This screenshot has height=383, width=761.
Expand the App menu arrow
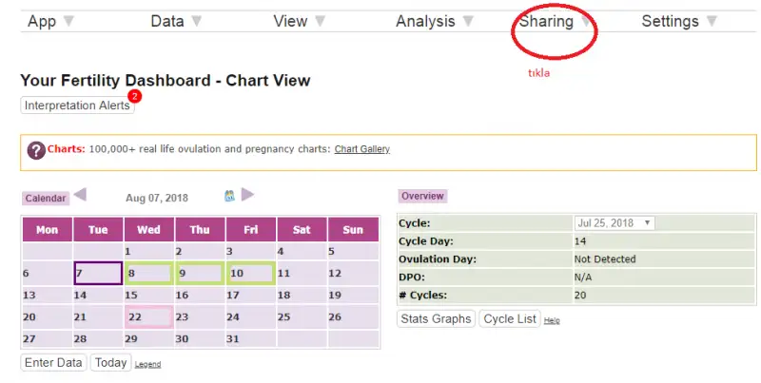point(68,21)
